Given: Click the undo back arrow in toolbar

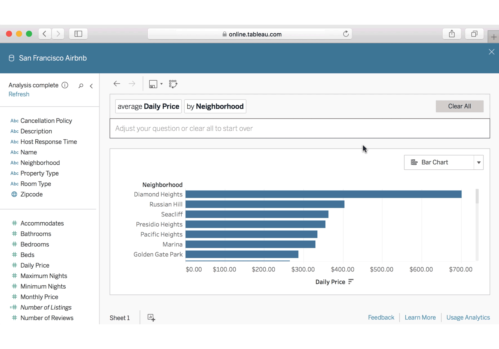Looking at the screenshot, I should (x=117, y=84).
